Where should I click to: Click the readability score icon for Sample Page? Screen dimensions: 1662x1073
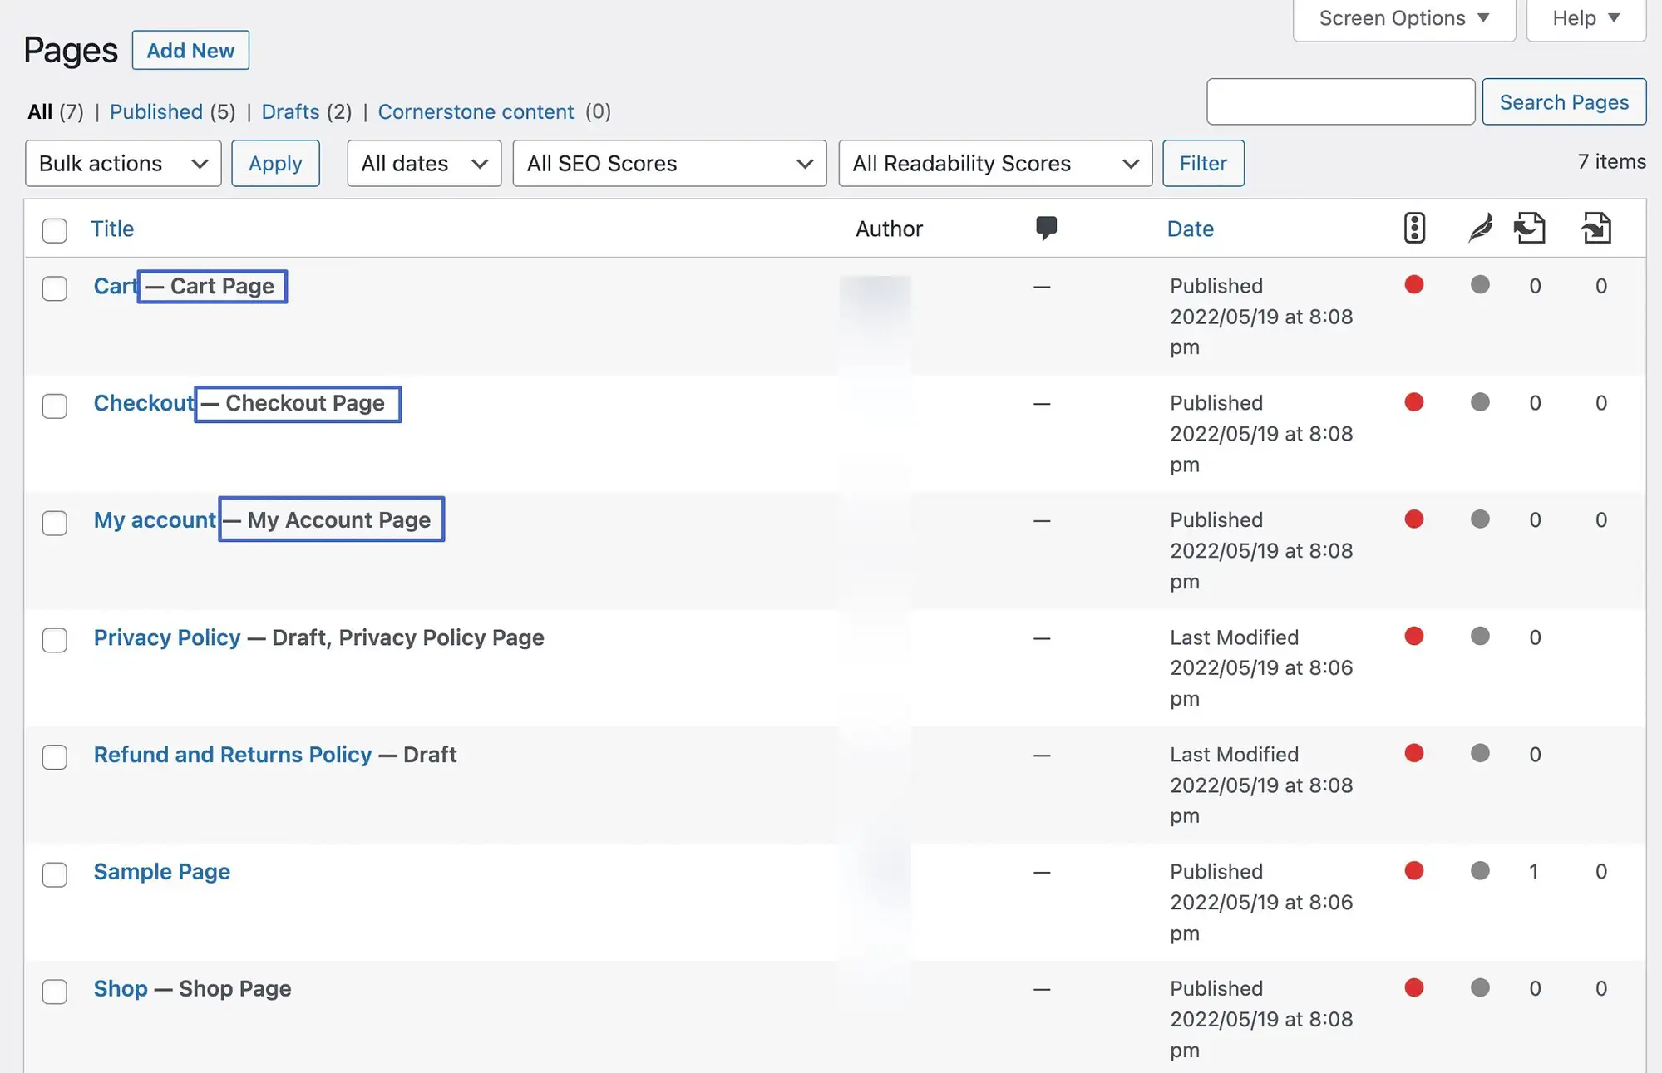(x=1479, y=869)
